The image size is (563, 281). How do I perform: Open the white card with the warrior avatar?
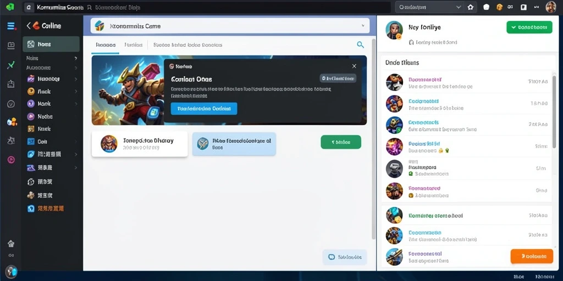coord(140,144)
